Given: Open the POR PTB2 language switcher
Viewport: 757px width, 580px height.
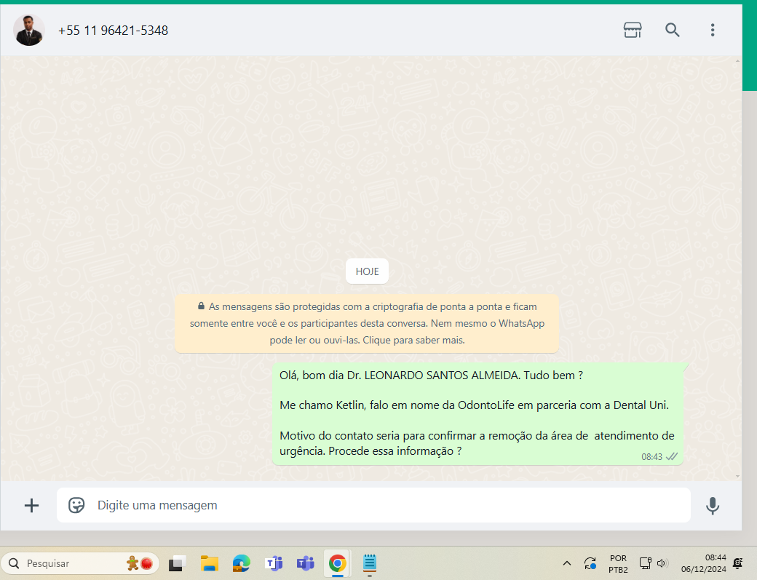Looking at the screenshot, I should 618,563.
